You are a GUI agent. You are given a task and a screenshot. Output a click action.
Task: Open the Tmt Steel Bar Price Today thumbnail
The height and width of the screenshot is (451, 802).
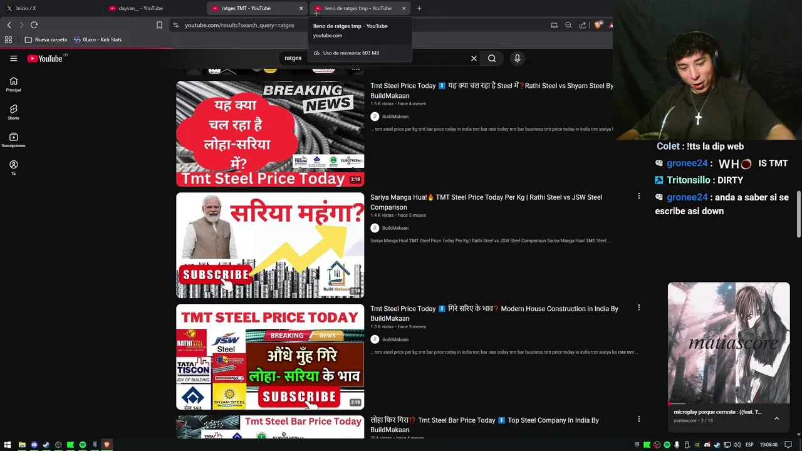[x=270, y=427]
